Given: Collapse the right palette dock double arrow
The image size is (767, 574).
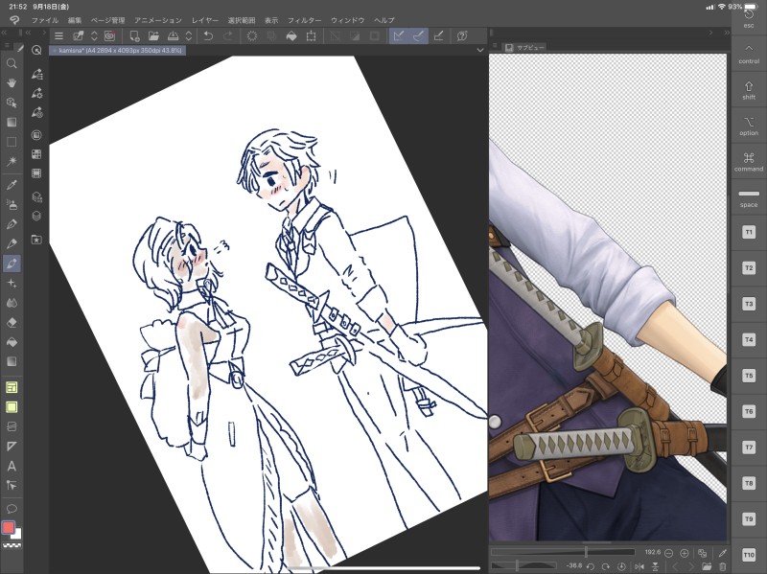Looking at the screenshot, I should click(x=728, y=33).
